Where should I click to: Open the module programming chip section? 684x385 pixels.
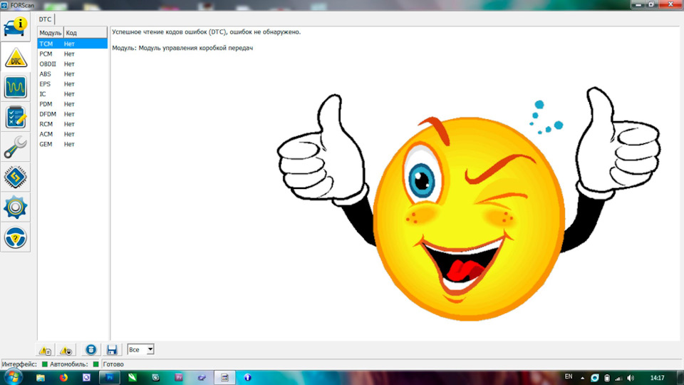15,178
